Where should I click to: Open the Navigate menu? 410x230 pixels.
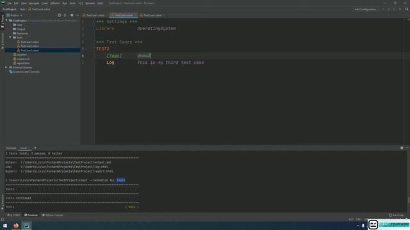[34, 3]
